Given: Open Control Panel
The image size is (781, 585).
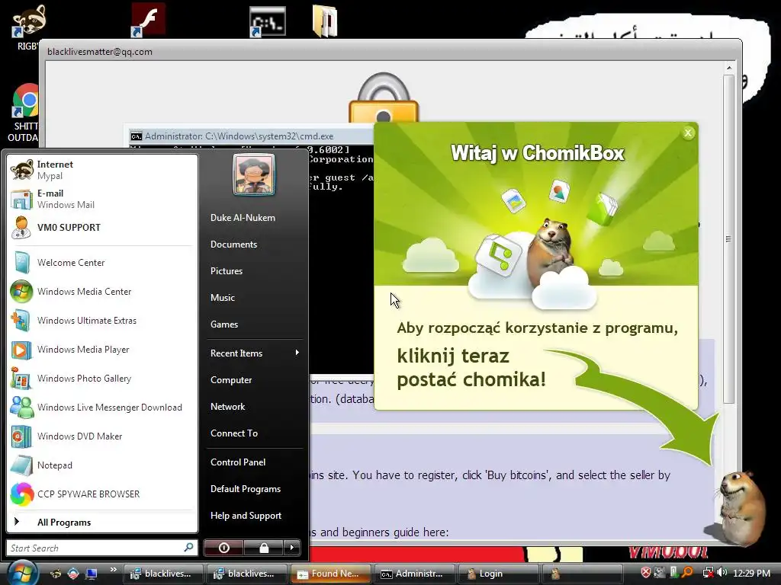Looking at the screenshot, I should tap(238, 462).
